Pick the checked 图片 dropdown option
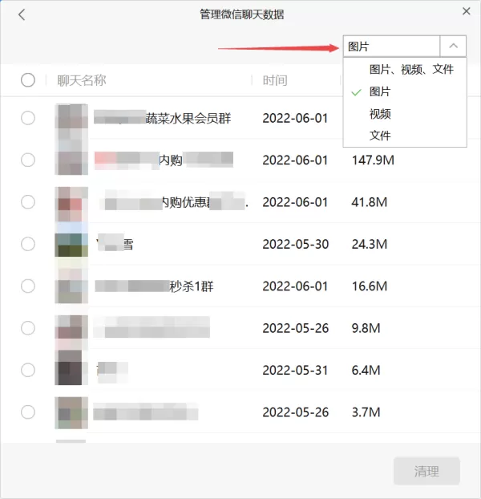 tap(380, 91)
